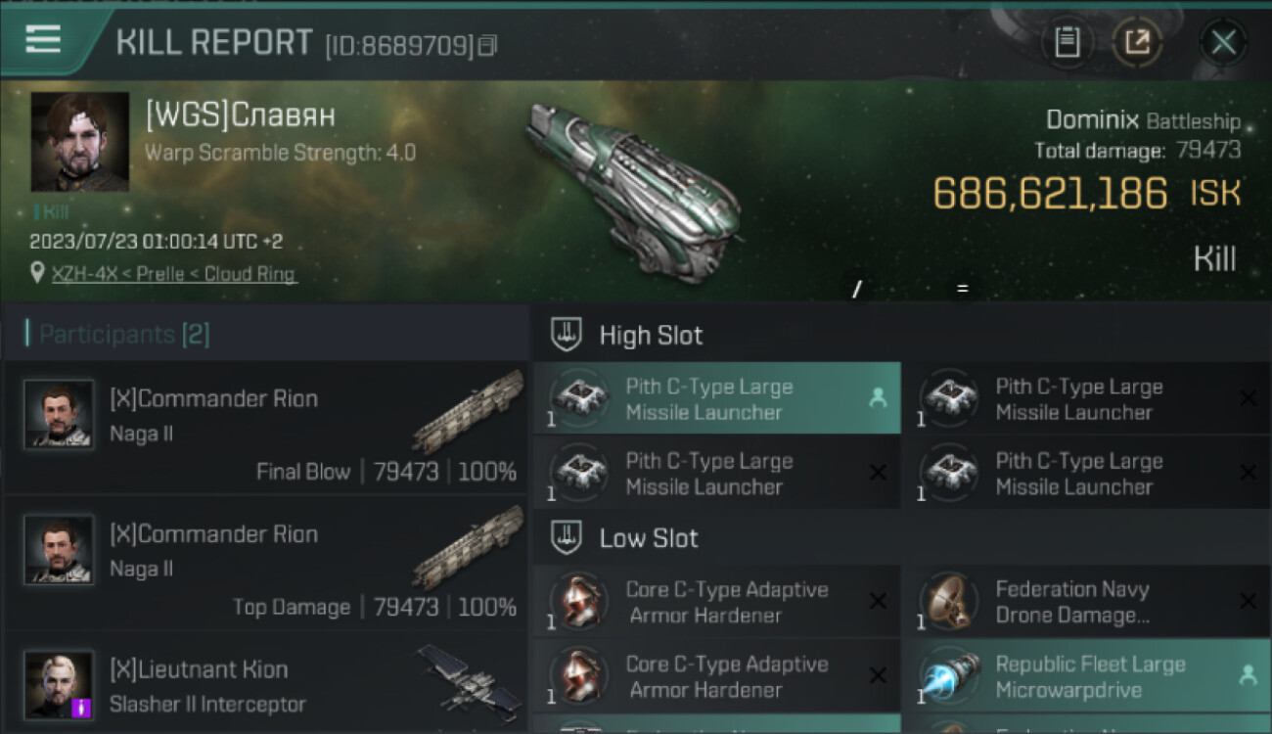
Task: Click the Republic Fleet Large Microwarpdrive module
Action: pyautogui.click(x=1081, y=676)
